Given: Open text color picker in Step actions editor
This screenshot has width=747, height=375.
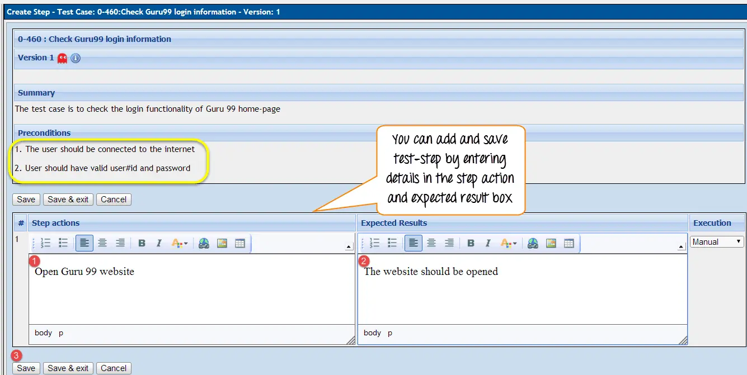Looking at the screenshot, I should pyautogui.click(x=180, y=243).
